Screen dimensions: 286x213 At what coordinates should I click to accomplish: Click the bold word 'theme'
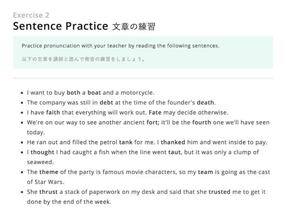[49, 172]
